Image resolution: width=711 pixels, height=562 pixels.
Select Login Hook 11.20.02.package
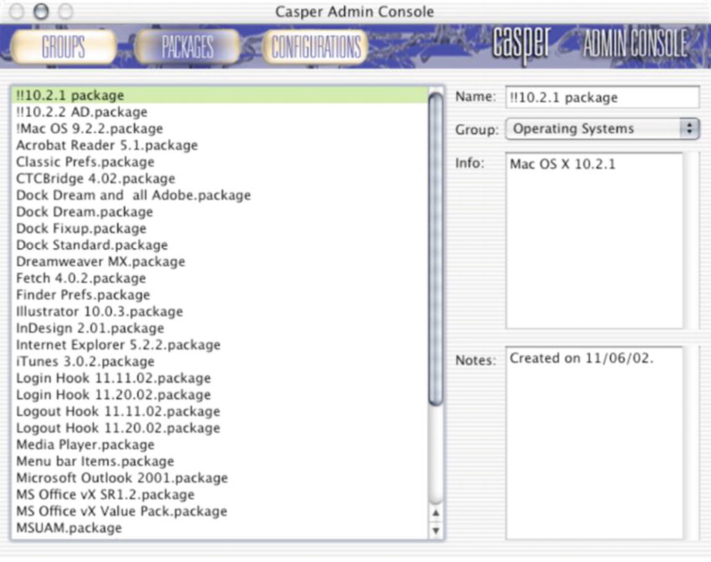pyautogui.click(x=220, y=394)
